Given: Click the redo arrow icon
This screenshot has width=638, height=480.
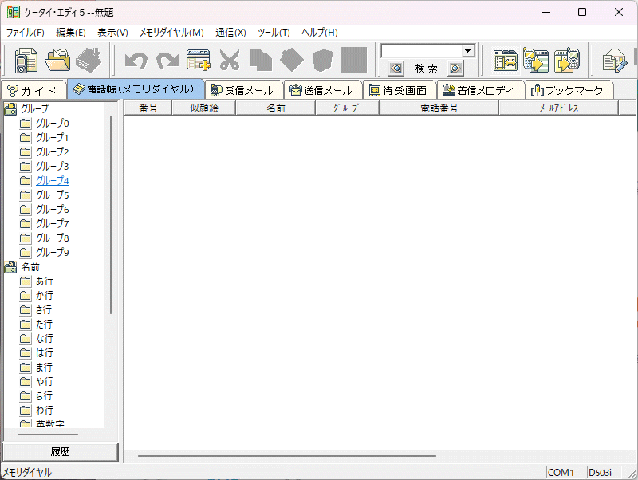Looking at the screenshot, I should pos(167,61).
